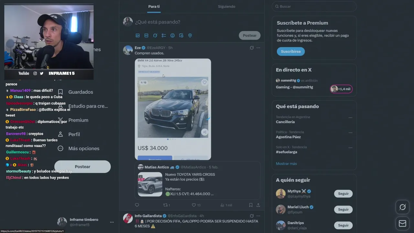Viewport: 414px width, 233px height.
Task: Open more options on Info Gallardista post
Action: [x=258, y=216]
